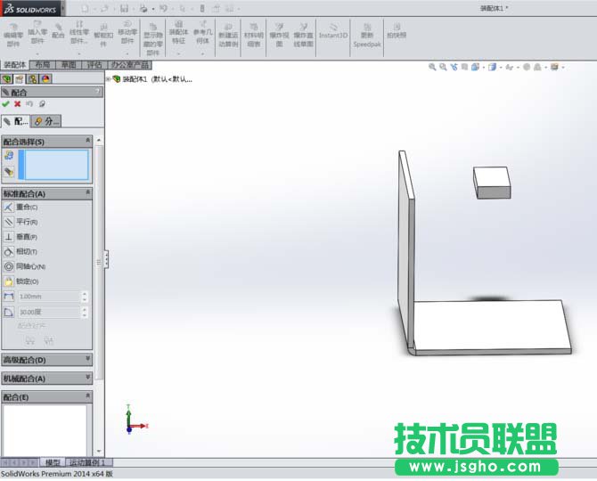Open the 配合 (Mate) ribbon tool
Image resolution: width=597 pixels, height=481 pixels.
[58, 31]
